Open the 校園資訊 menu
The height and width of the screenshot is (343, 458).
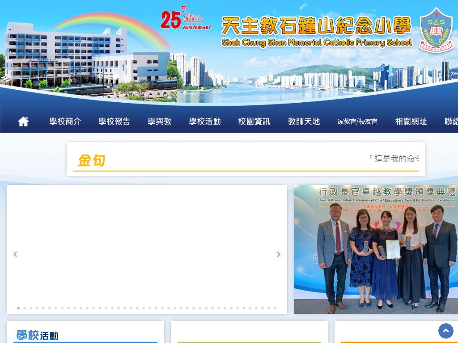coord(254,121)
